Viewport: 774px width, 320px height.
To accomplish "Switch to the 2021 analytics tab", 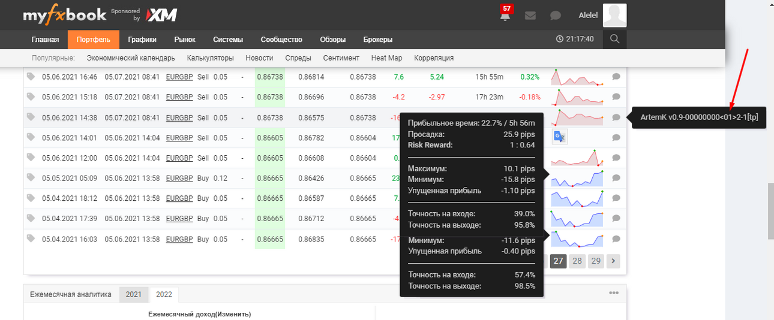I will tap(134, 294).
